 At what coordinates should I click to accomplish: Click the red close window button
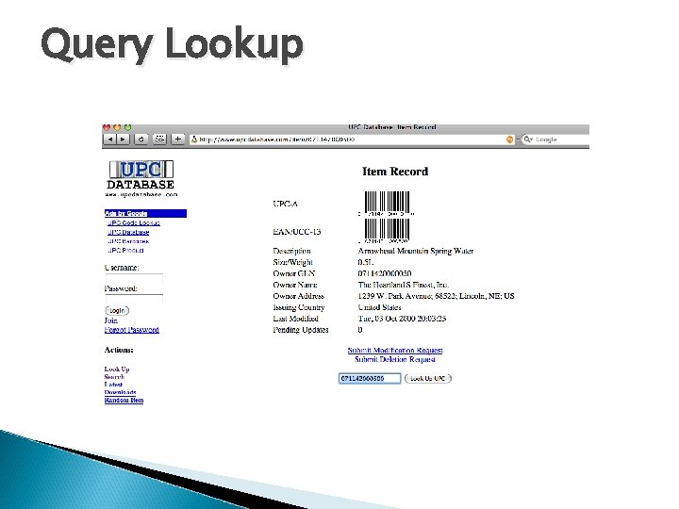pyautogui.click(x=107, y=127)
